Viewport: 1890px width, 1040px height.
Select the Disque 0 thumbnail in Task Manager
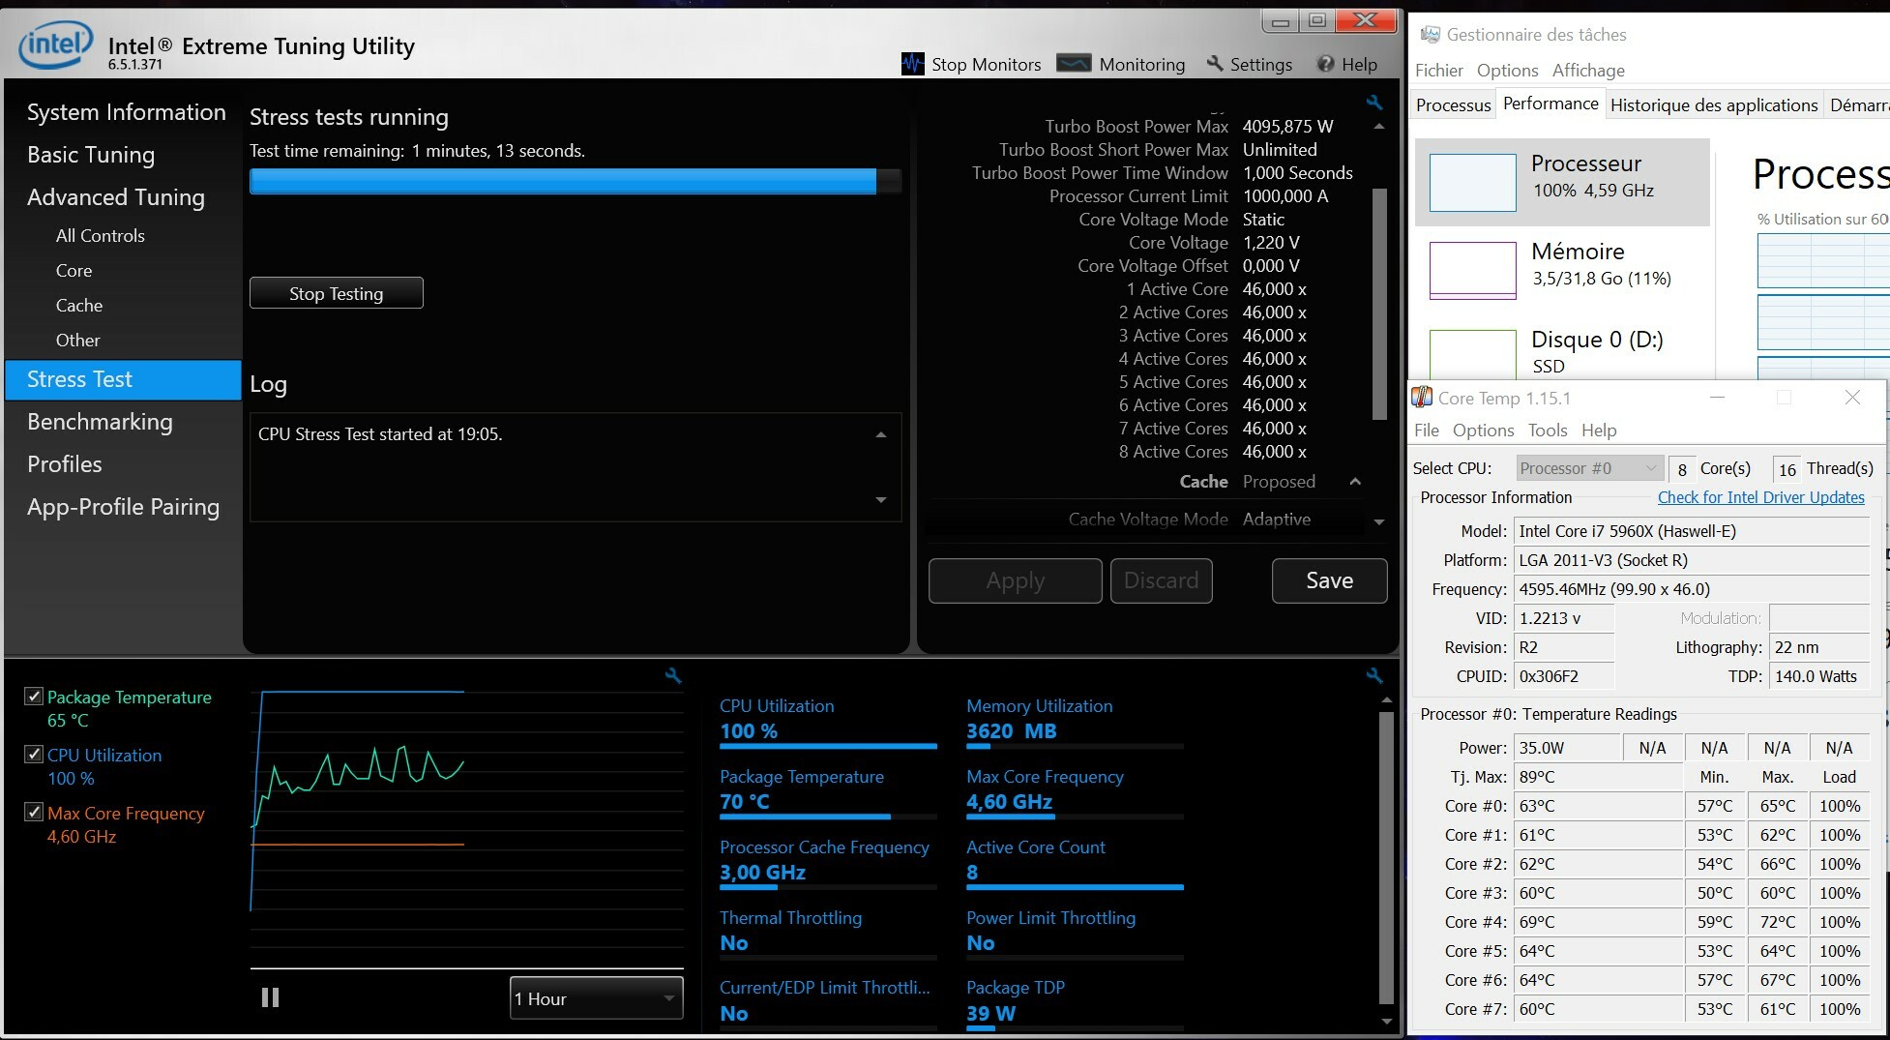tap(1472, 354)
